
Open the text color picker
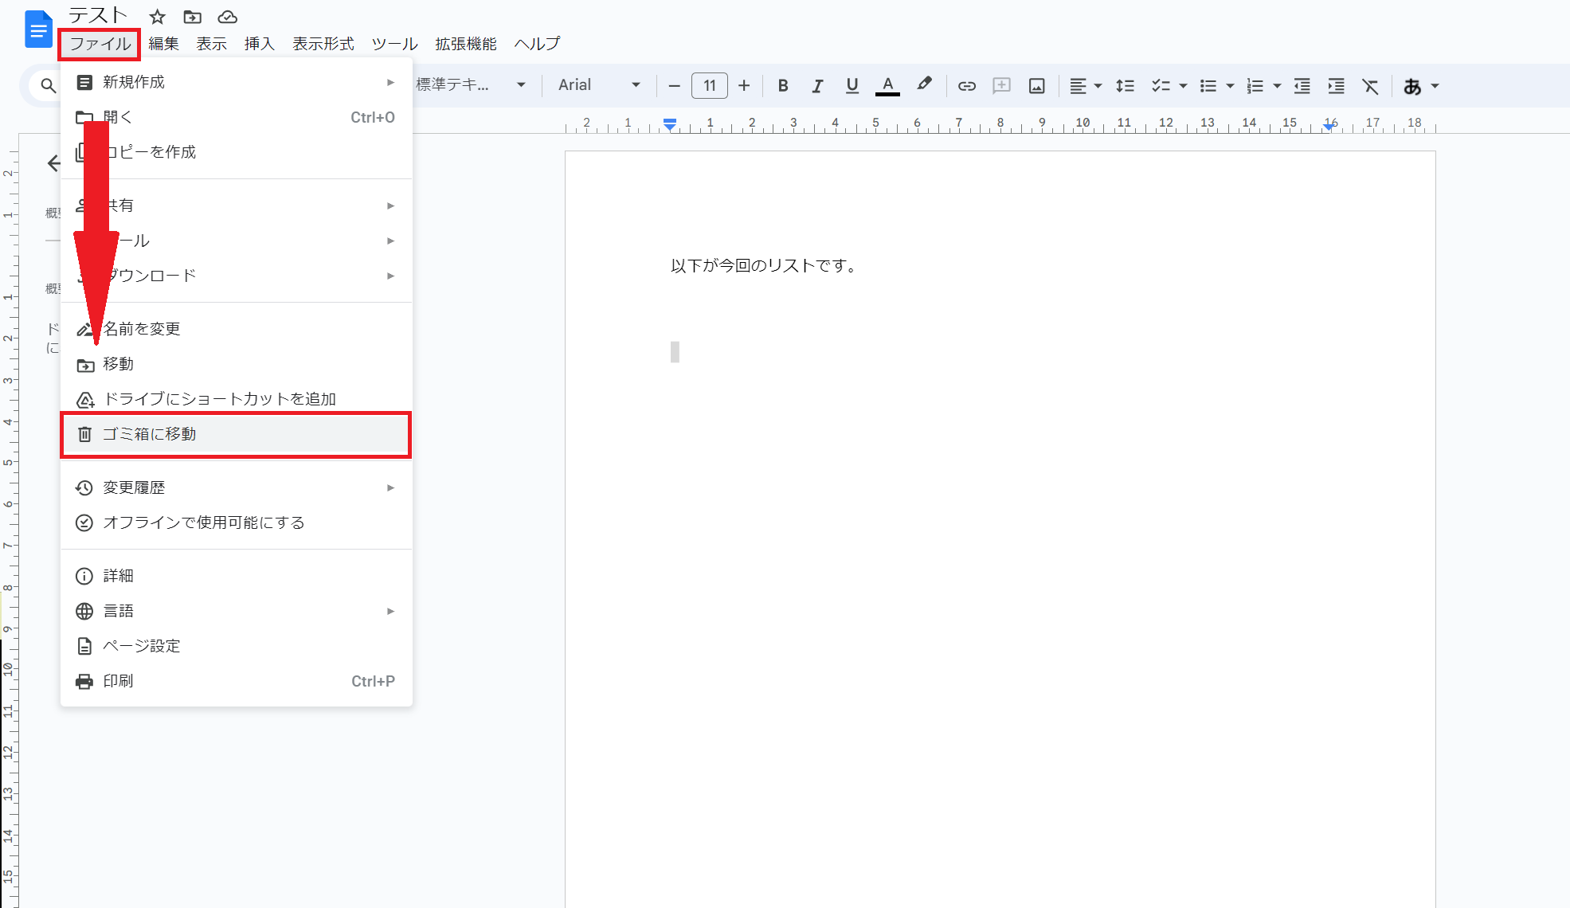(x=887, y=86)
